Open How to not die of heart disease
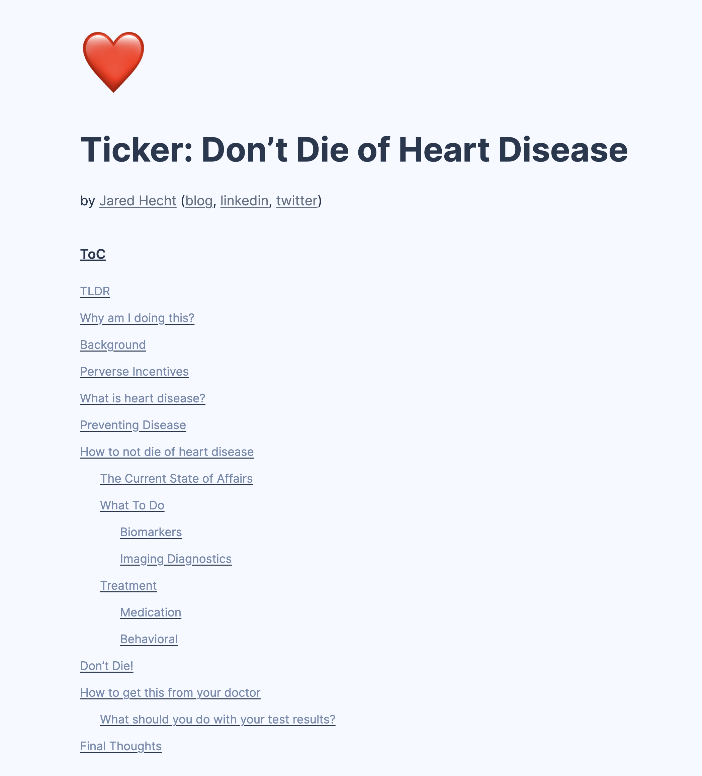This screenshot has width=702, height=776. click(x=167, y=452)
